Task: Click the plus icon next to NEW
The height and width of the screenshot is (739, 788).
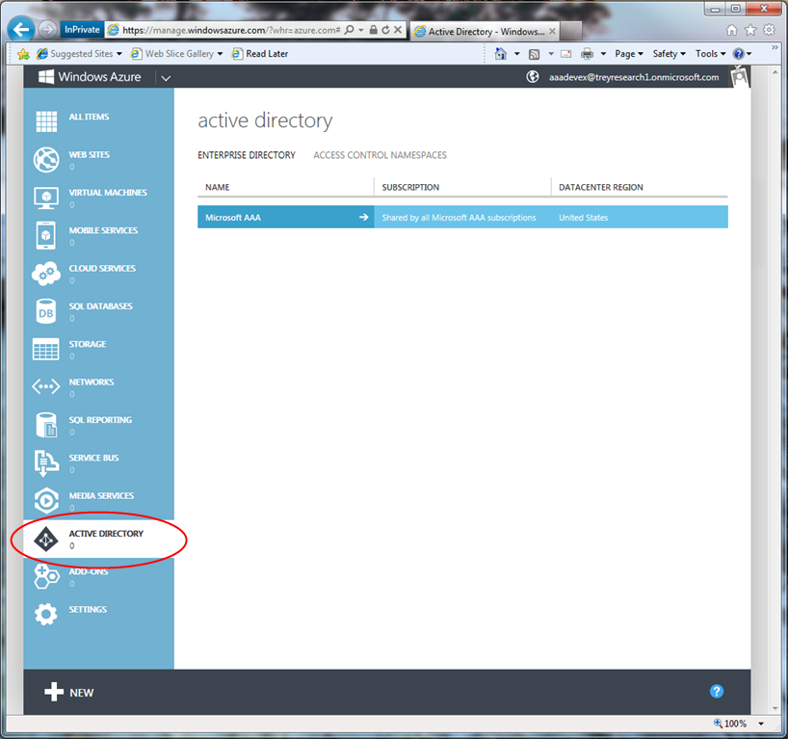Action: click(x=54, y=692)
